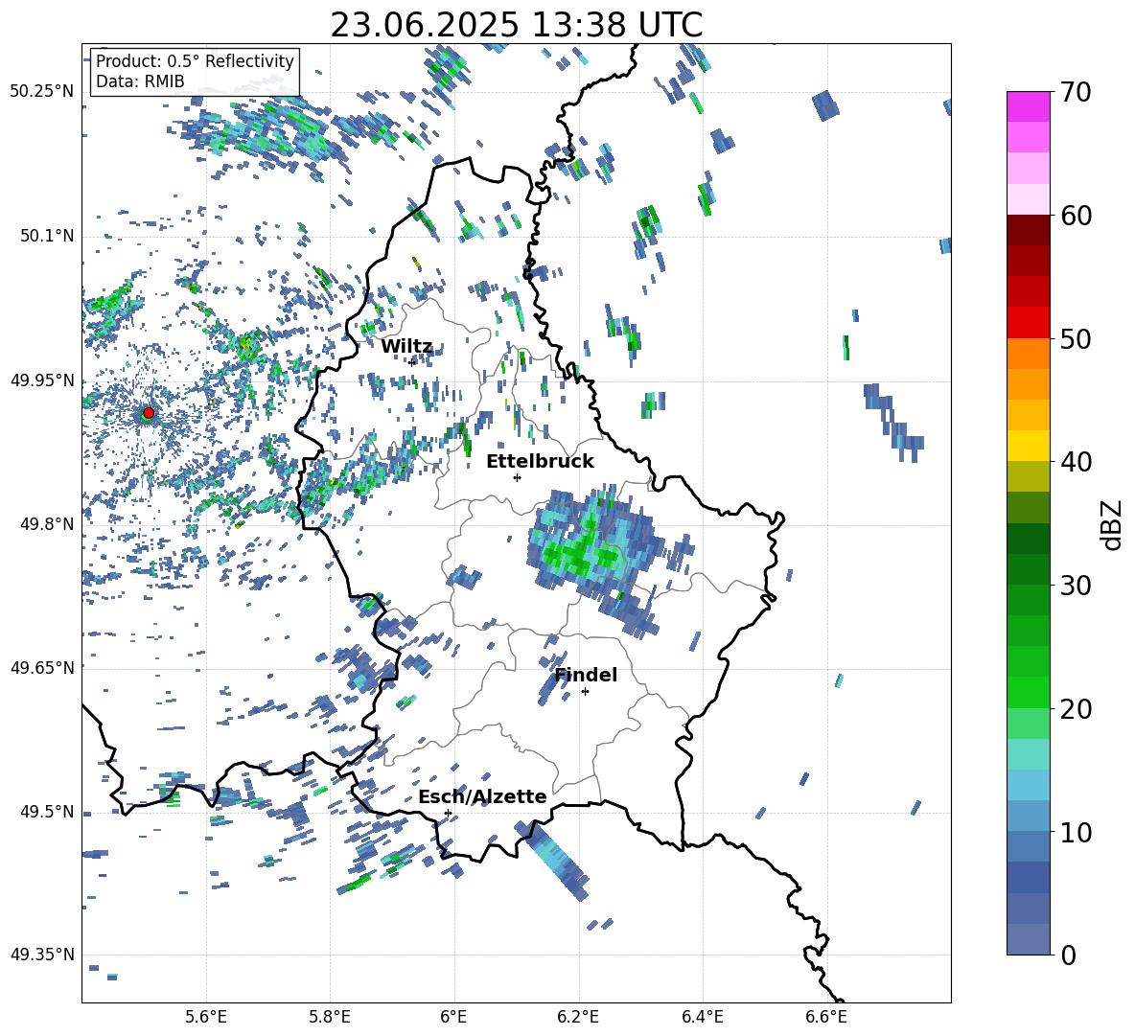This screenshot has height=1036, width=1135.
Task: Click the Esch/Alzette city label
Action: pos(482,797)
